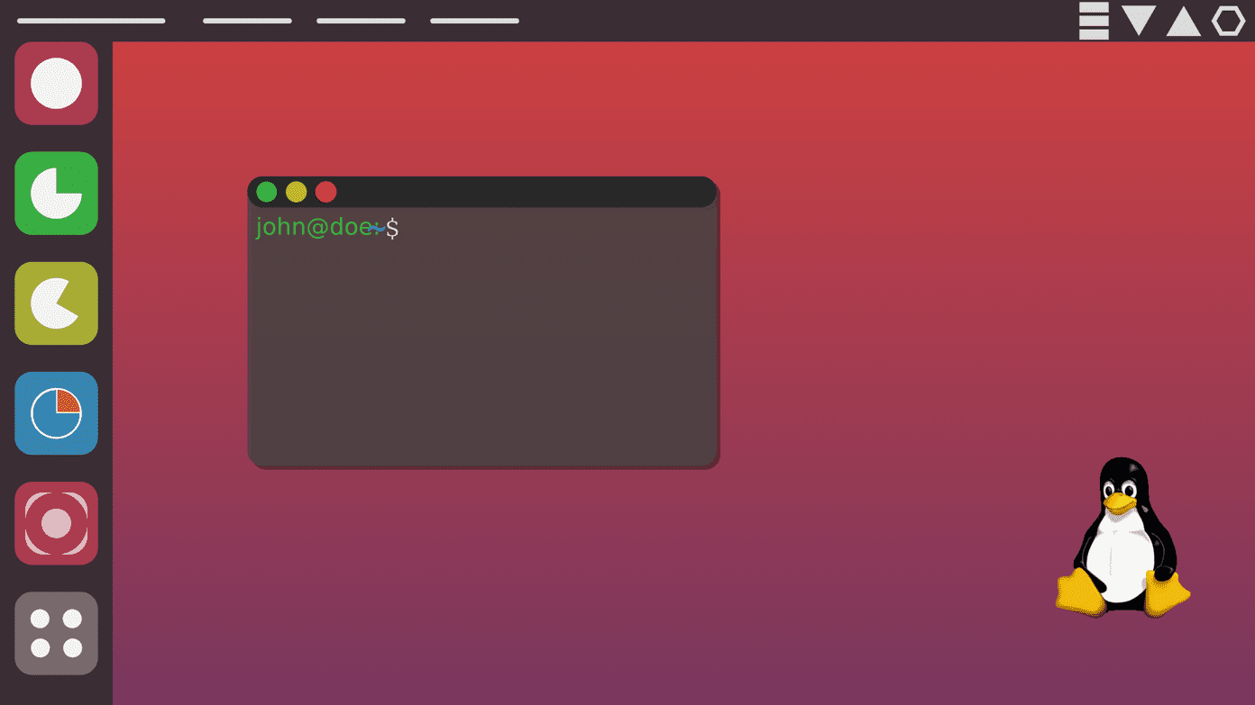Select the Tux penguin on the desktop
1255x705 pixels.
(x=1122, y=538)
